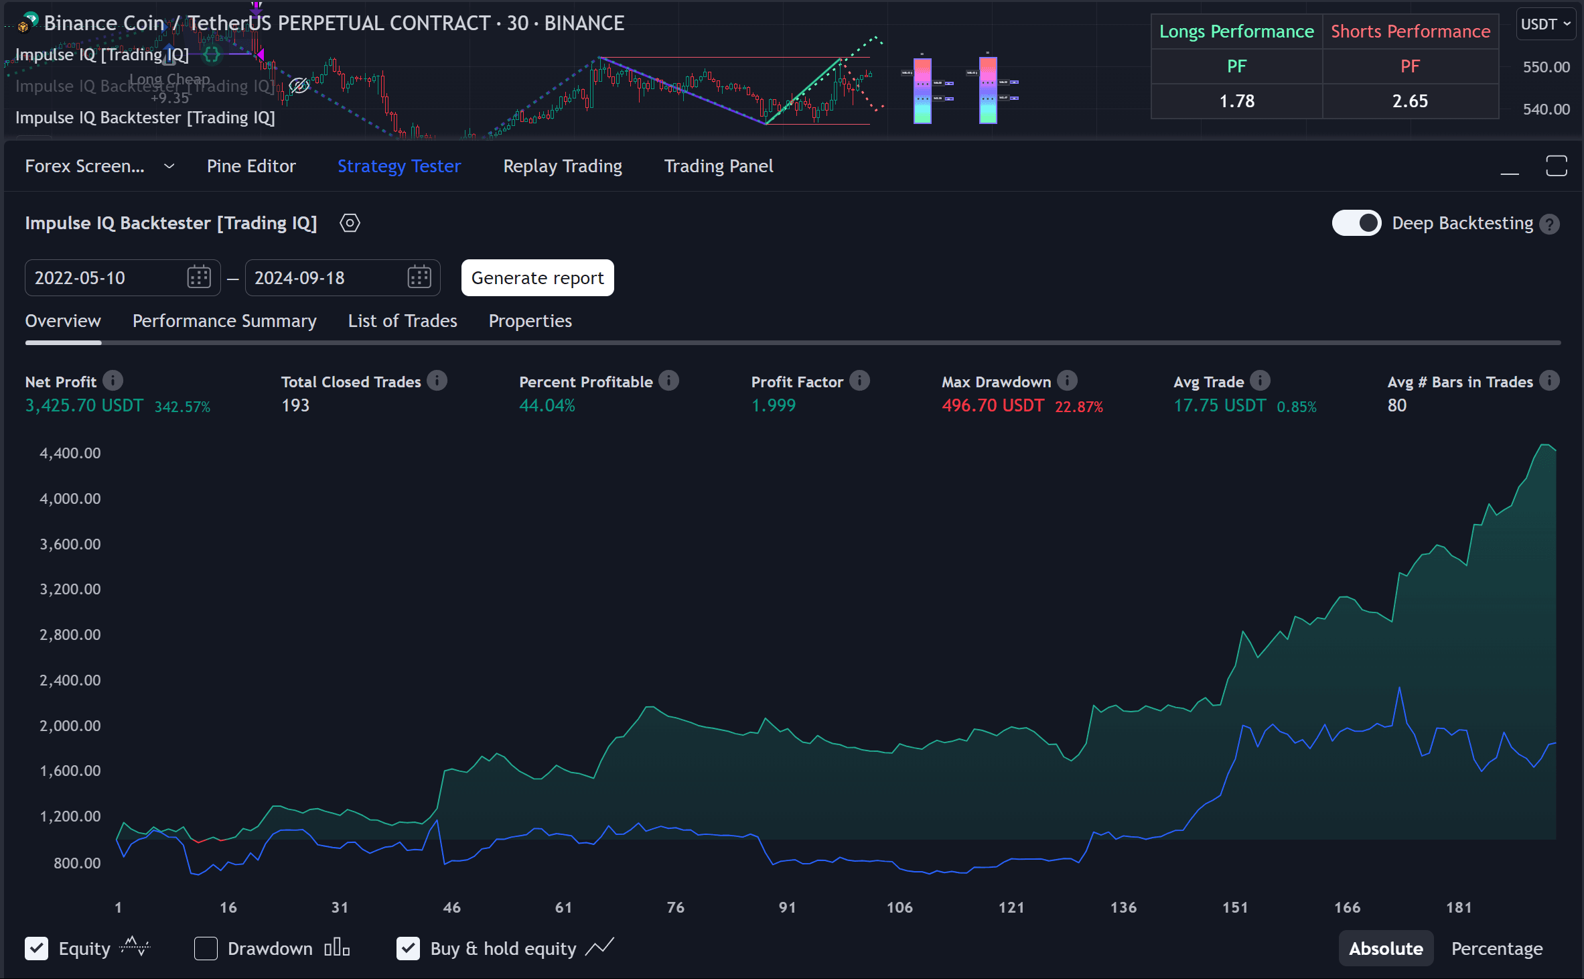Switch to the Strategy Tester tab
This screenshot has width=1584, height=979.
point(399,166)
